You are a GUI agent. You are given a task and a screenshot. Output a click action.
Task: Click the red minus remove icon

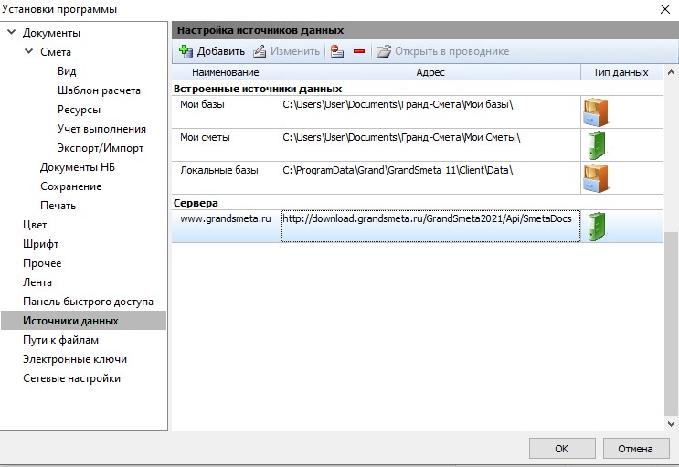(358, 51)
